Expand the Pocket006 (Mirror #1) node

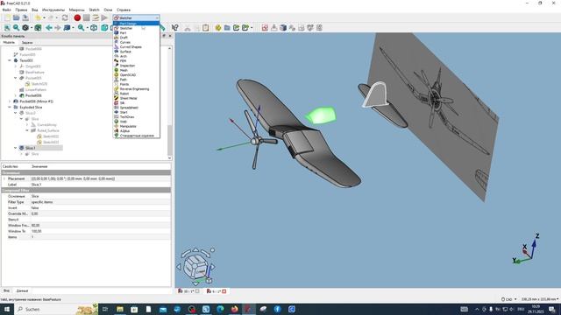point(10,101)
